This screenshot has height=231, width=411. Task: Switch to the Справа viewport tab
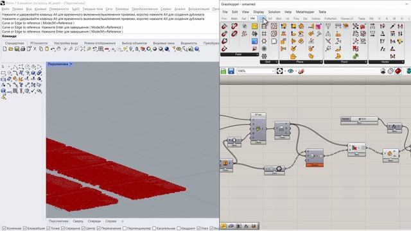[x=111, y=221]
